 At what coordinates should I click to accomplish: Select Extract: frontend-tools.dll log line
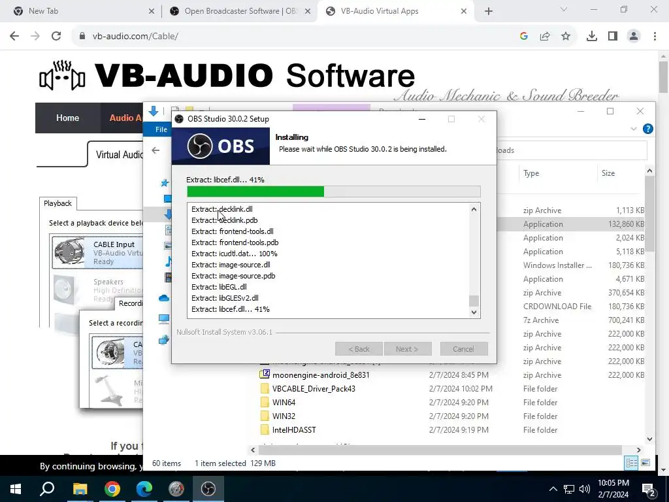tap(233, 231)
